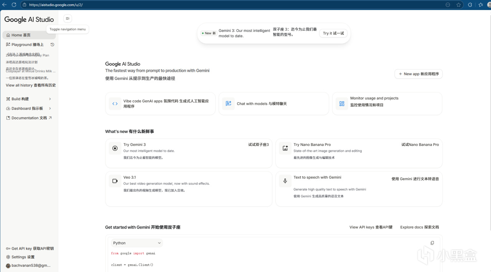Click bachvanan538 account email
491x272 pixels.
pos(31,265)
